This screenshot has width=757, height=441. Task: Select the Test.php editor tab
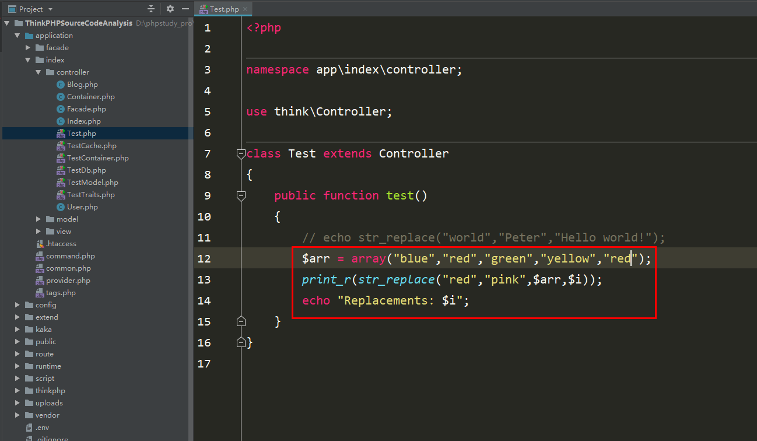[x=224, y=9]
